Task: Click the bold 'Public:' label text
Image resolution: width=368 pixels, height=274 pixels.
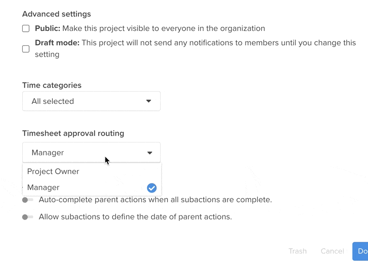Action: 48,29
